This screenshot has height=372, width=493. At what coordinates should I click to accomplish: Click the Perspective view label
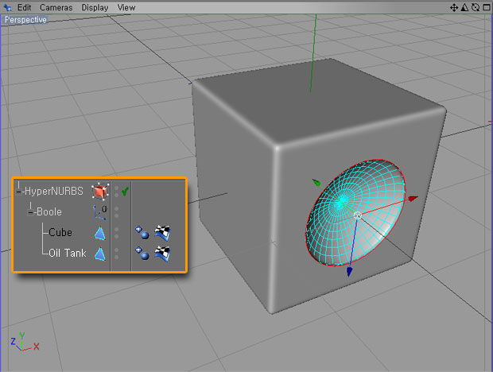(25, 20)
